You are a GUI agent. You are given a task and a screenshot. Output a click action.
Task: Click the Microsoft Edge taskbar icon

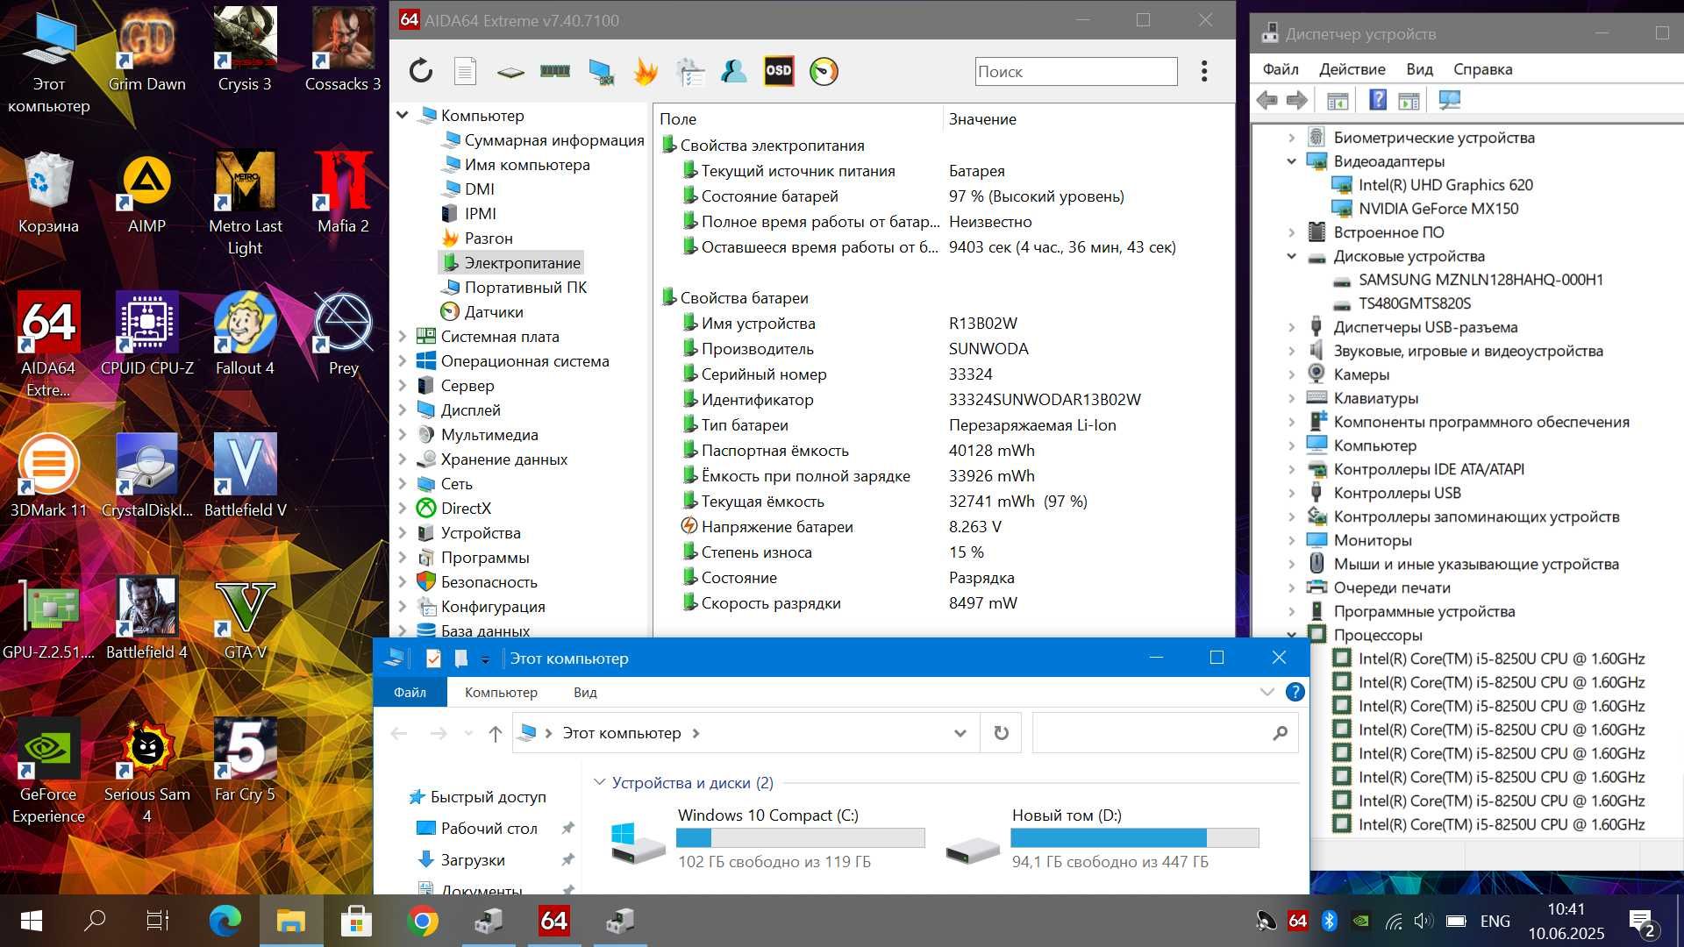[225, 921]
